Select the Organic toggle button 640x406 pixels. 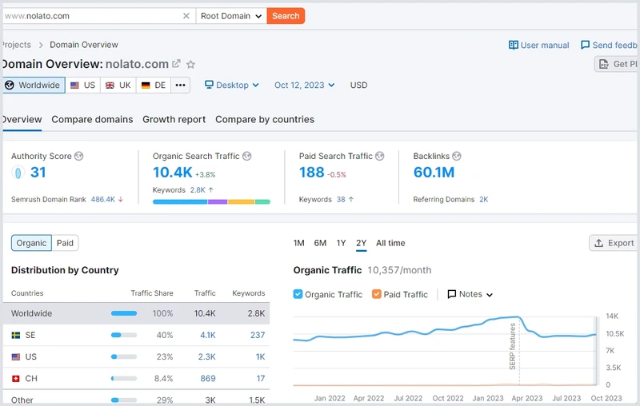click(31, 243)
